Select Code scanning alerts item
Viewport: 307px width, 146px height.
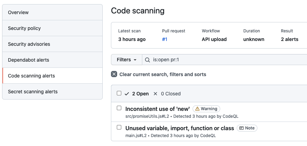(x=52, y=76)
